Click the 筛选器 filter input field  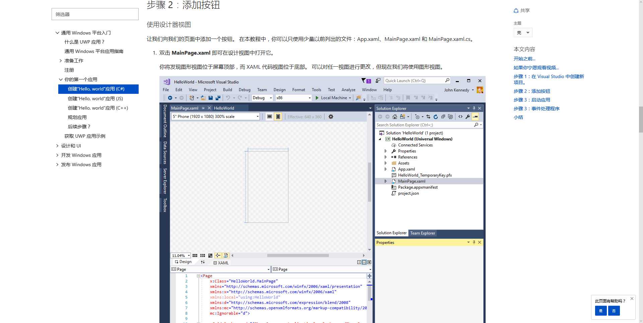tap(95, 14)
